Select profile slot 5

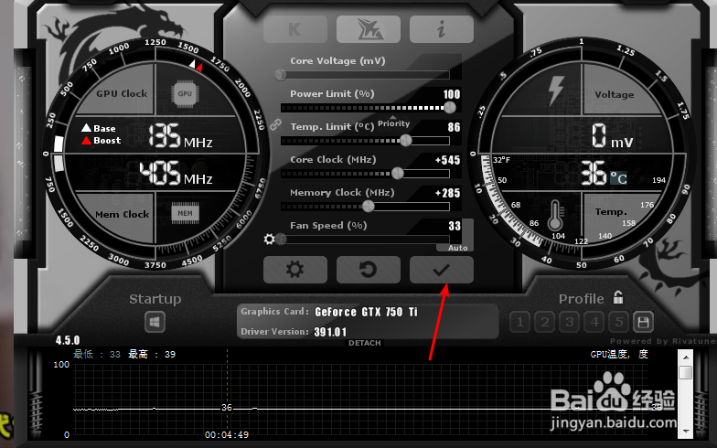[x=618, y=322]
